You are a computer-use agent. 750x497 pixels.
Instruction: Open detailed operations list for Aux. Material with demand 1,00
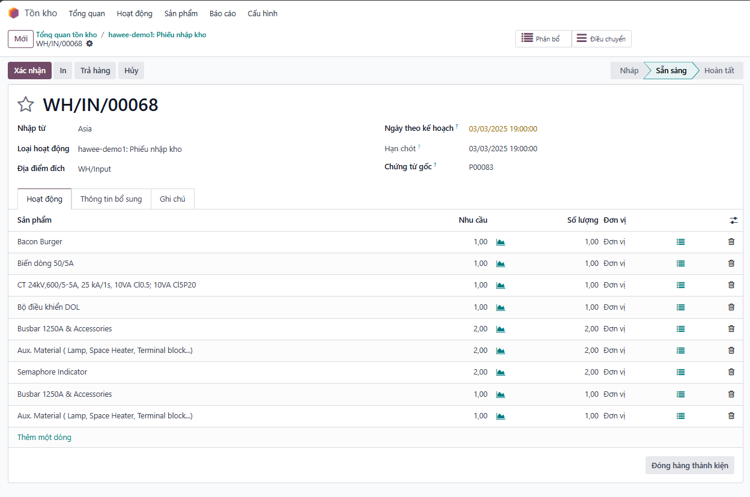click(x=680, y=416)
